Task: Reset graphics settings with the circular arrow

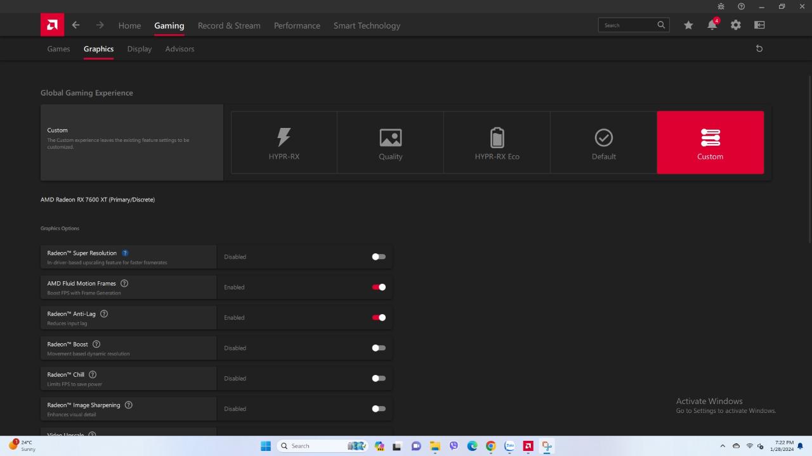Action: [x=759, y=49]
